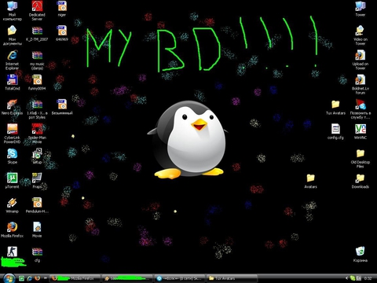Expand the quick launch overflow arrows
The image size is (377, 283).
point(46,278)
